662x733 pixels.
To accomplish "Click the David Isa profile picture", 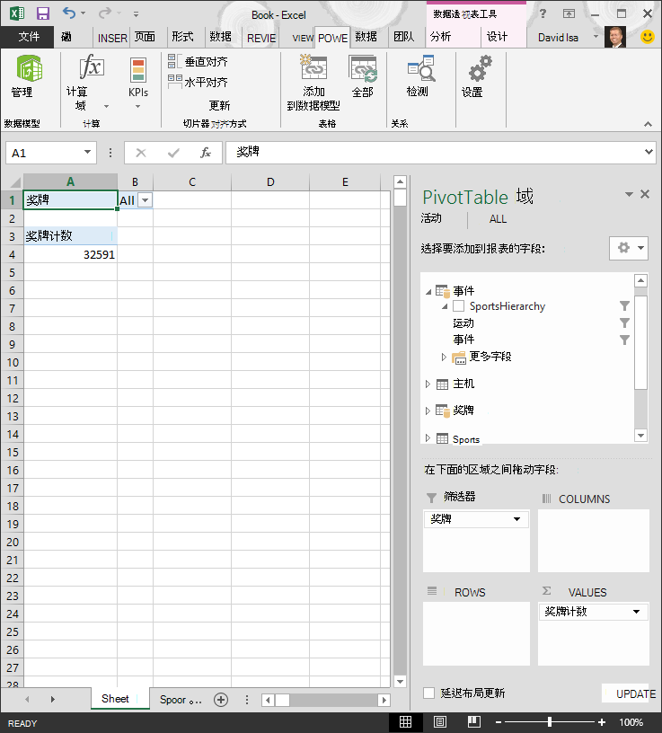I will point(615,37).
